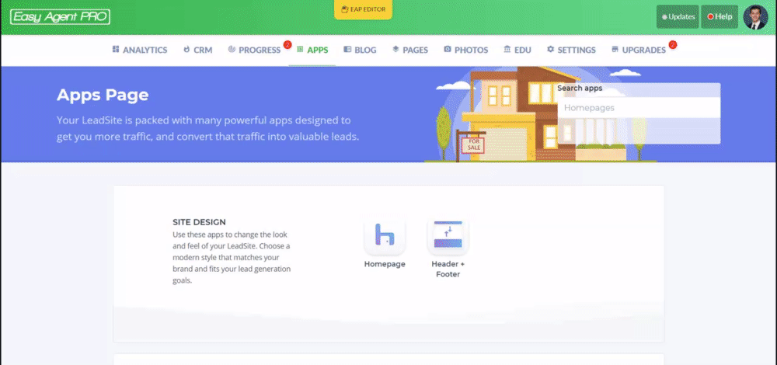This screenshot has height=365, width=777.
Task: Open the Updates button
Action: [x=678, y=17]
